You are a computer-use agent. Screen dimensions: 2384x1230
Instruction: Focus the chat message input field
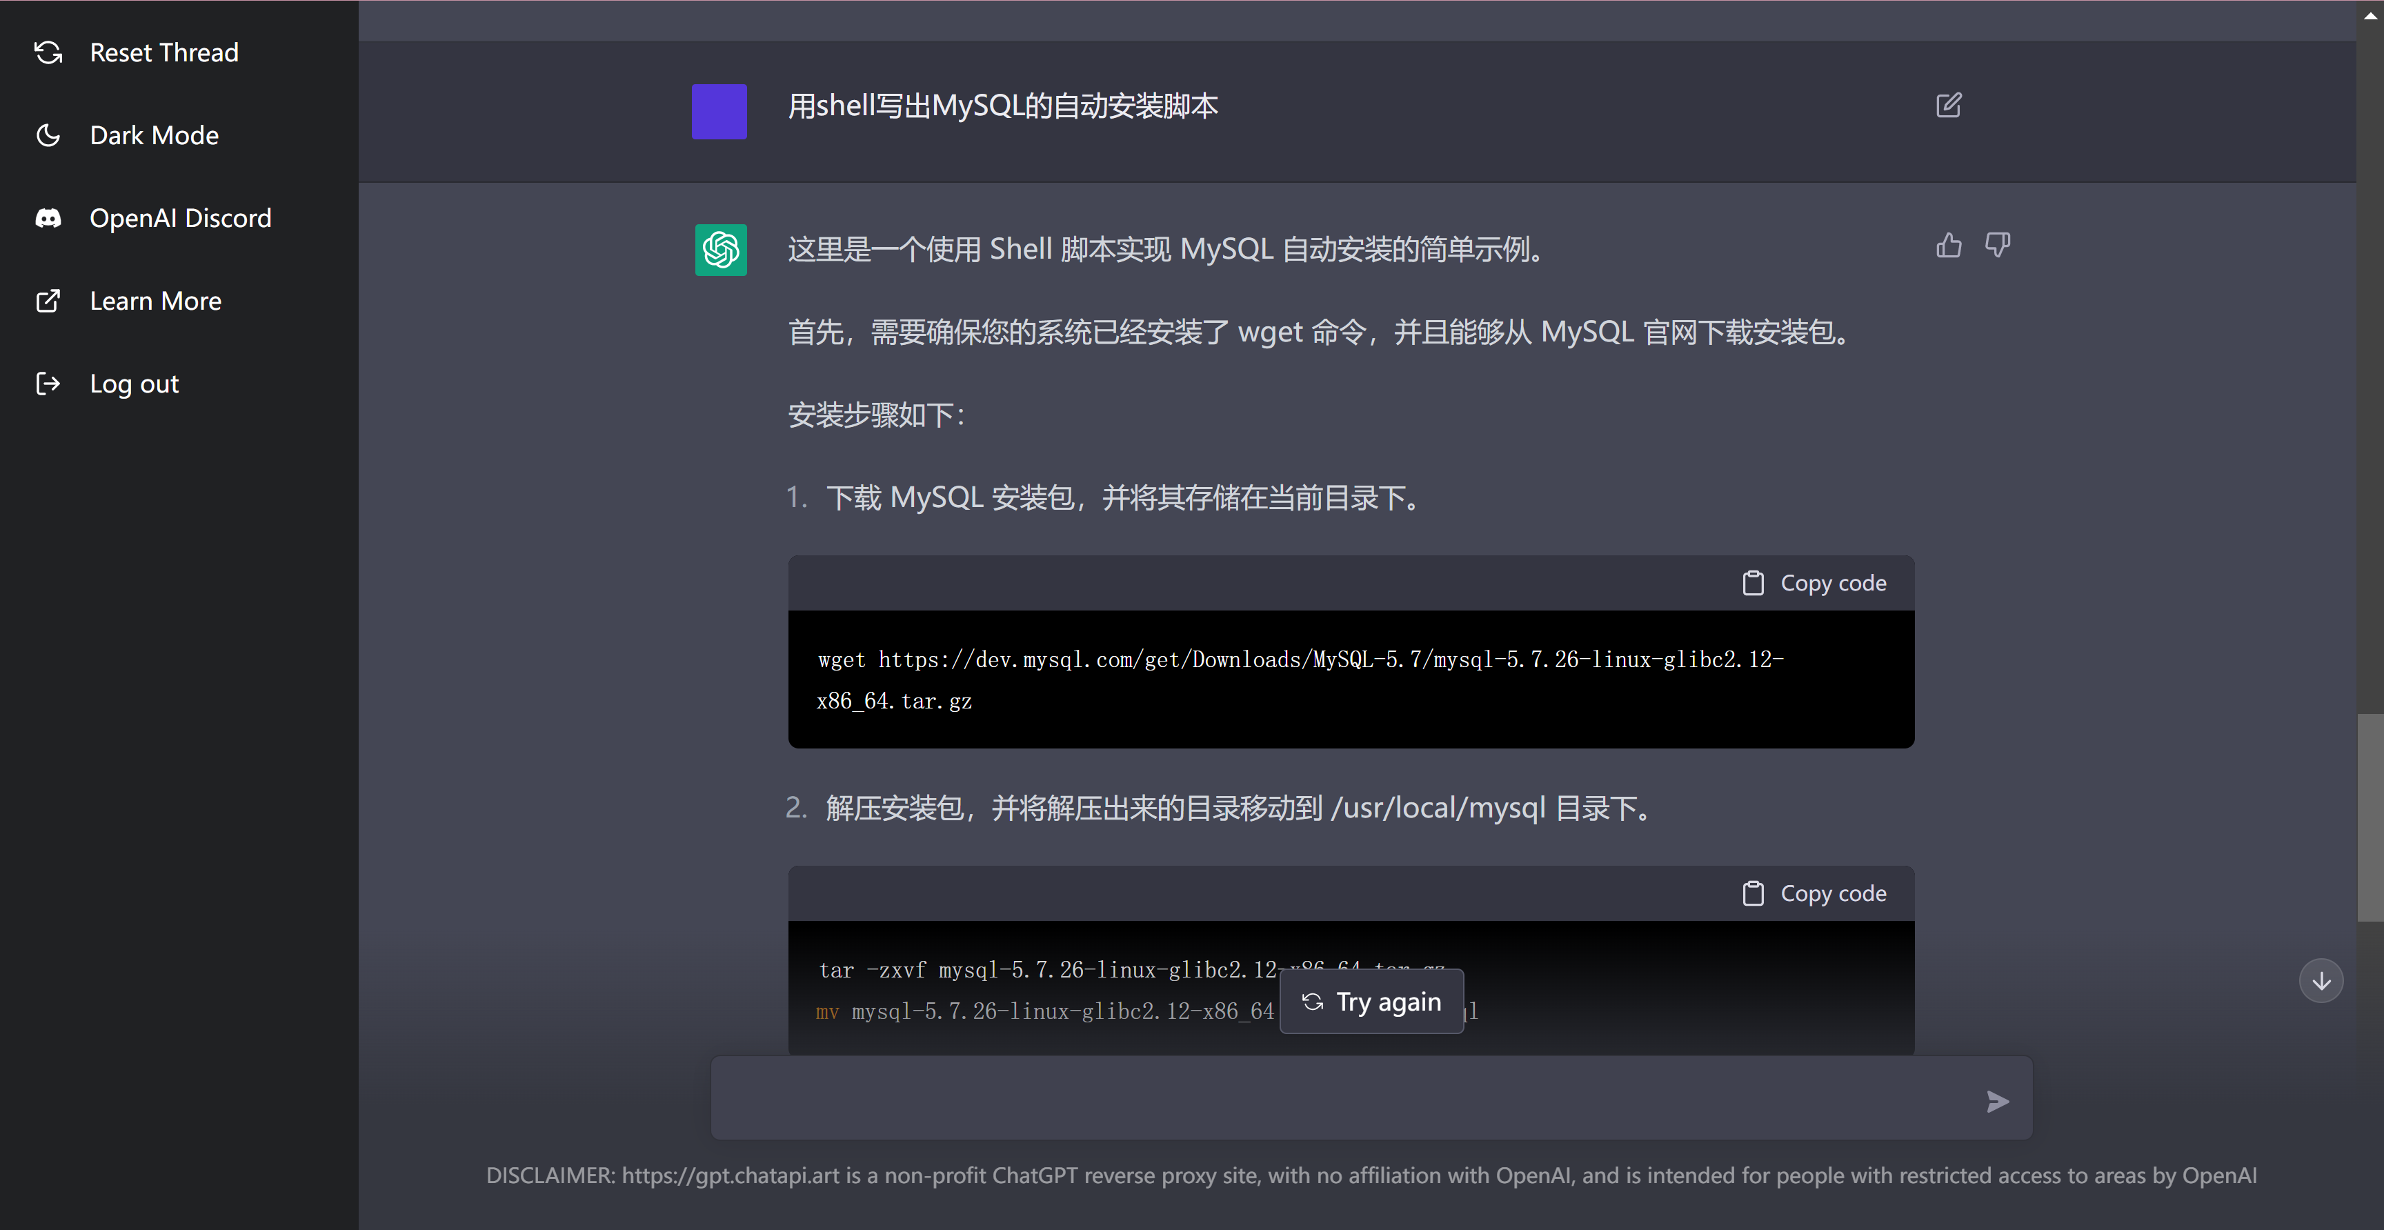pyautogui.click(x=1371, y=1098)
